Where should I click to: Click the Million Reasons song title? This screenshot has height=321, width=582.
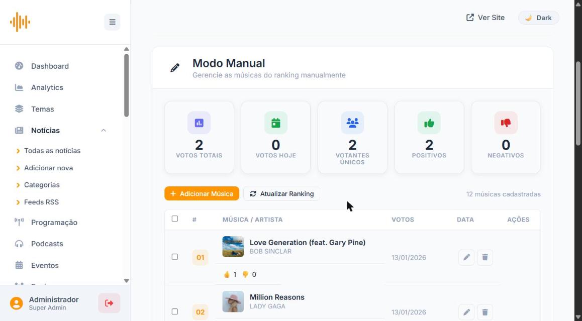tap(277, 297)
